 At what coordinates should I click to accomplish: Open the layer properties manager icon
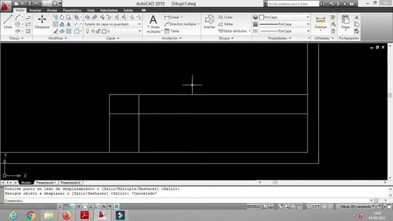point(87,17)
